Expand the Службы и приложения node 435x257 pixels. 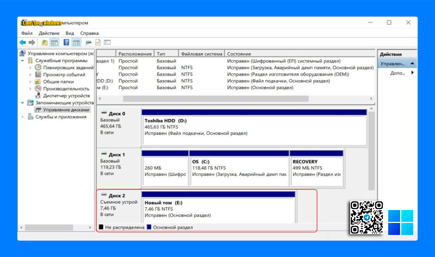click(x=22, y=117)
